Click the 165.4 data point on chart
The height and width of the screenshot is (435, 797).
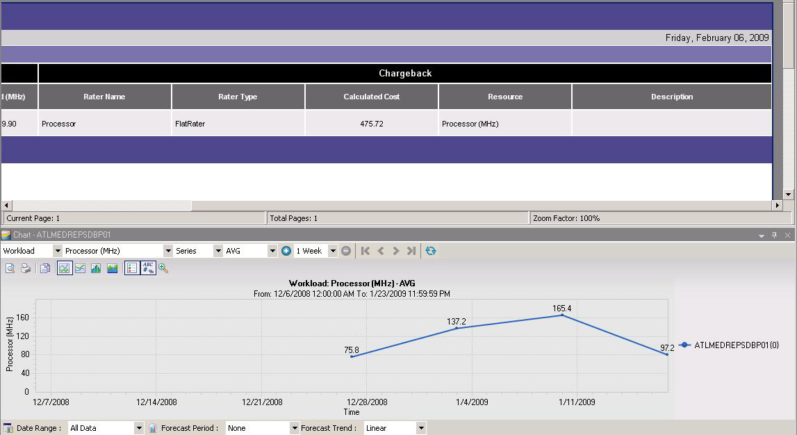click(561, 315)
